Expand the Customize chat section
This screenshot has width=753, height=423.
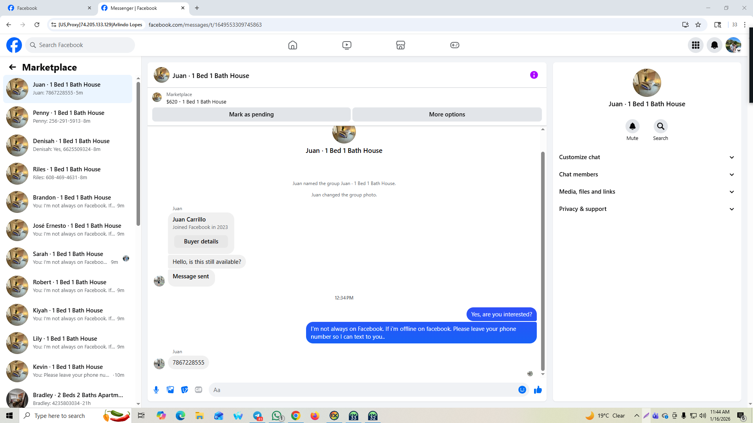pyautogui.click(x=647, y=157)
